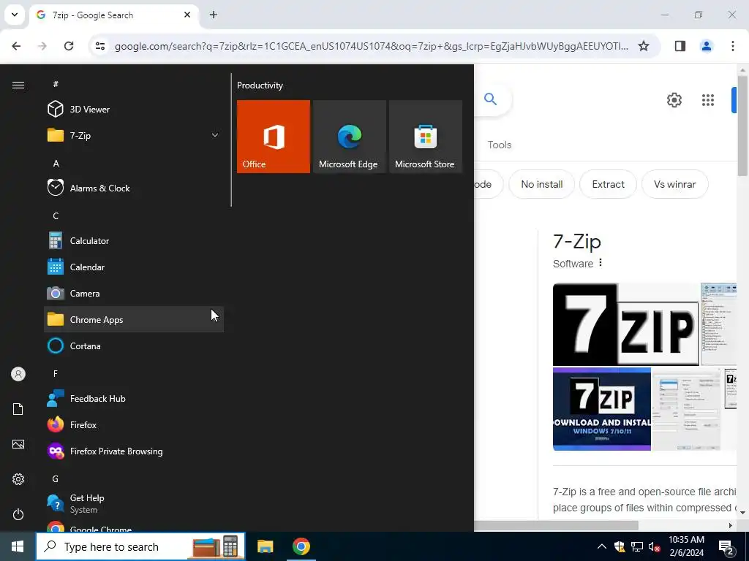
Task: Launch Firefox from the Start menu
Action: (134, 424)
